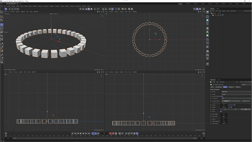Click the Attributes back arrow icon
This screenshot has height=142, width=252.
(x=237, y=82)
